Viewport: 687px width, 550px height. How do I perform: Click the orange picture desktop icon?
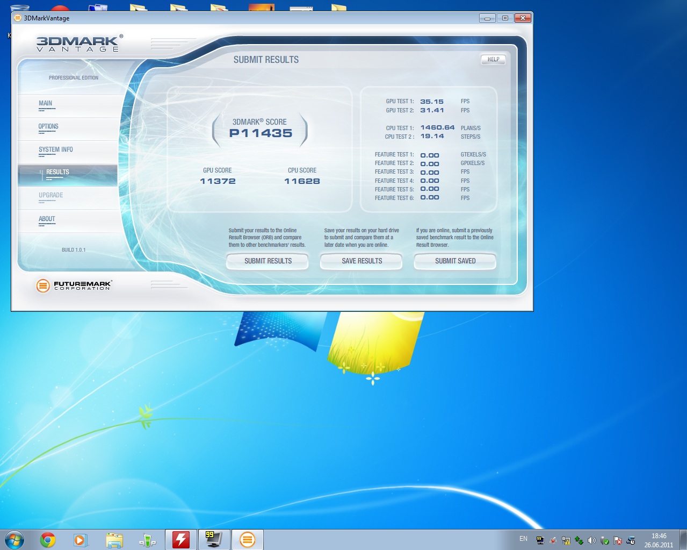pyautogui.click(x=262, y=8)
